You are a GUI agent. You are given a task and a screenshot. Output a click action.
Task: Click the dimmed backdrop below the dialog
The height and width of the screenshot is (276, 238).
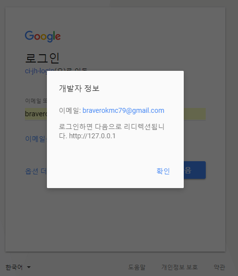click(x=115, y=220)
